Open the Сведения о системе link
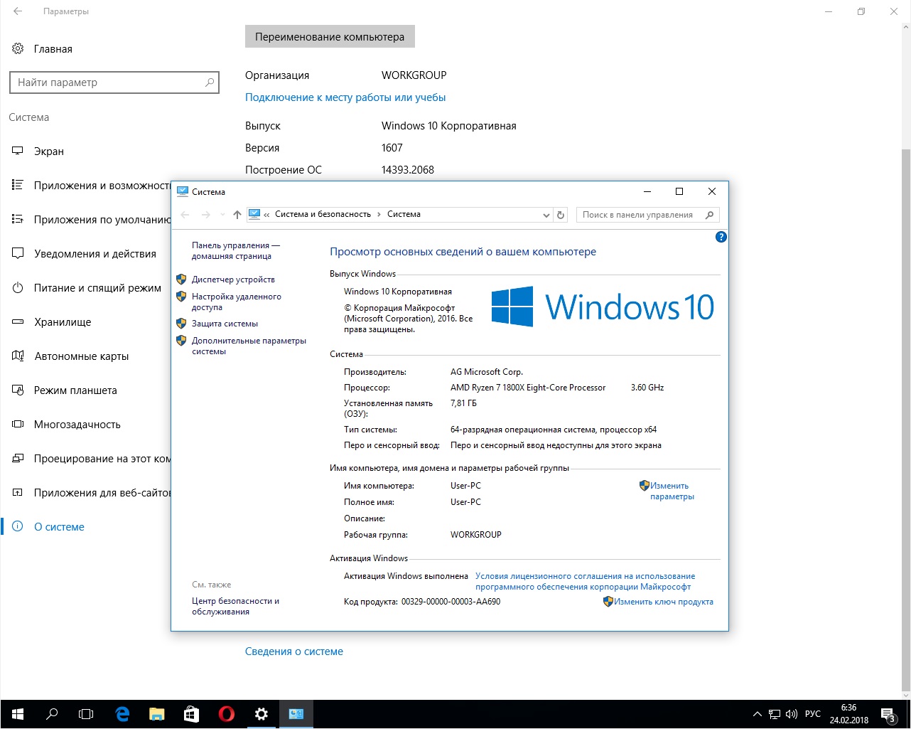 point(294,651)
